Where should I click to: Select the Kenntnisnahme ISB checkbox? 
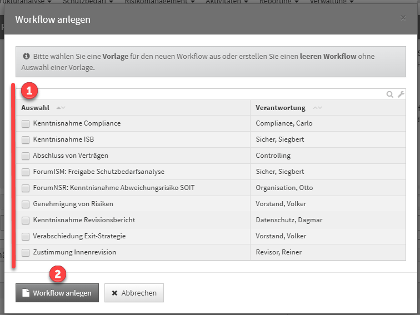pos(26,140)
